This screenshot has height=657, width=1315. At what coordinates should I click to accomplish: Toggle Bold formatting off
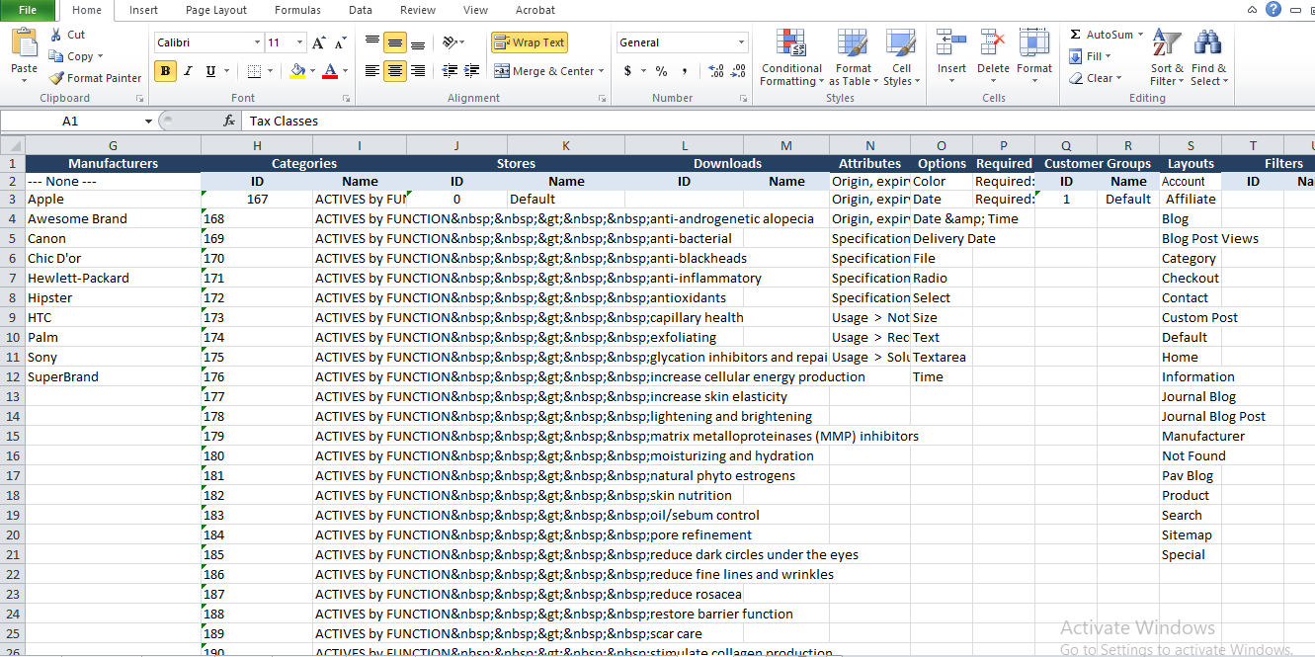(x=165, y=71)
